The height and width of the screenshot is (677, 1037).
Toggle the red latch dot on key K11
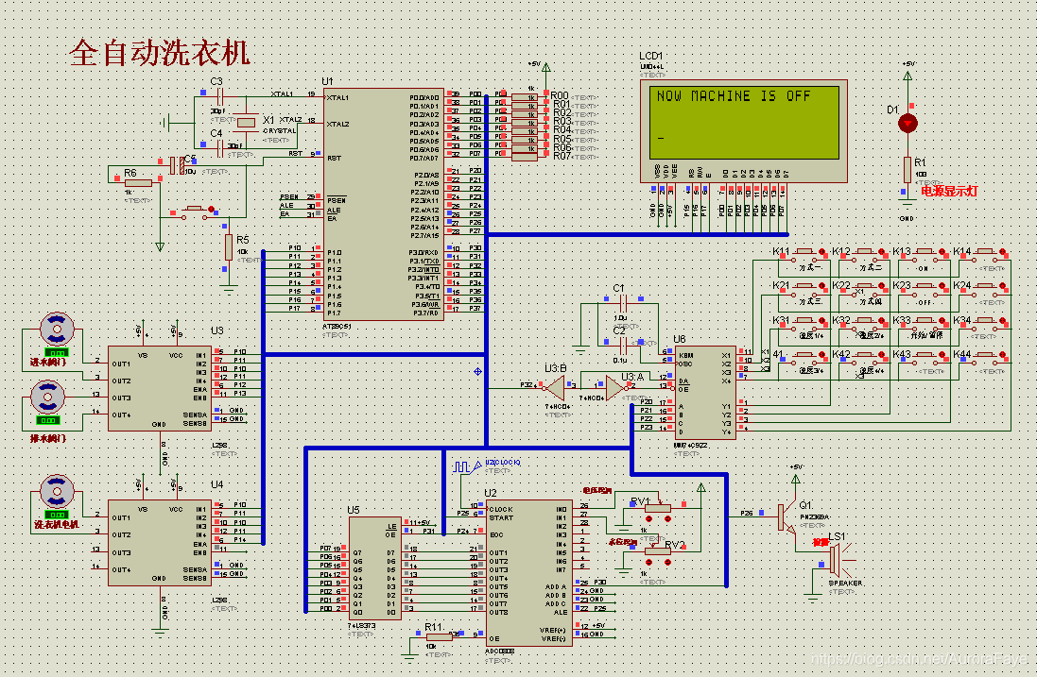click(822, 252)
